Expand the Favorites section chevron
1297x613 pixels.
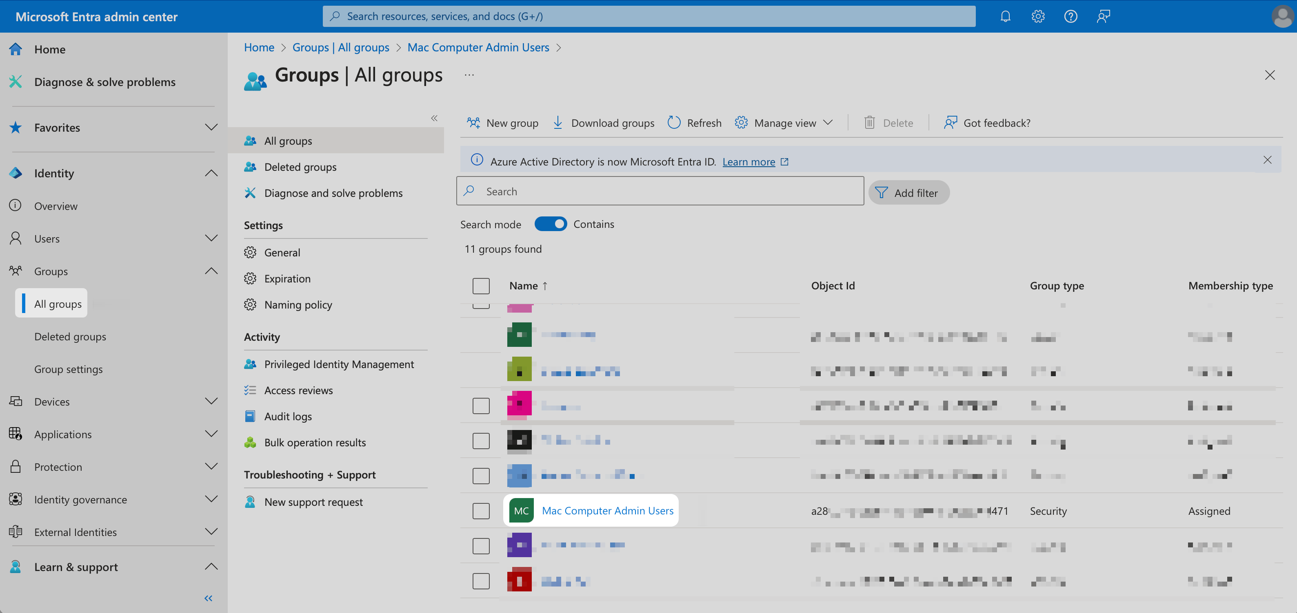click(x=211, y=127)
